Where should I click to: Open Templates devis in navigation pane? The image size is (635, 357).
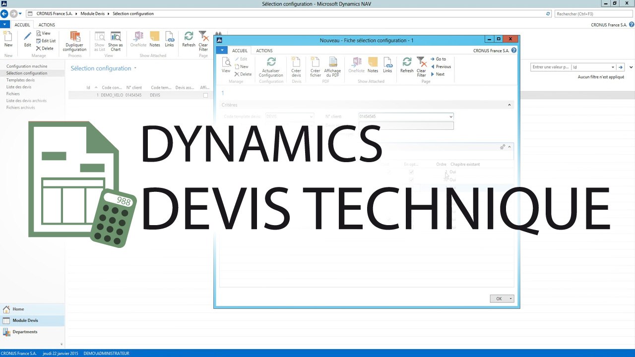pyautogui.click(x=20, y=80)
